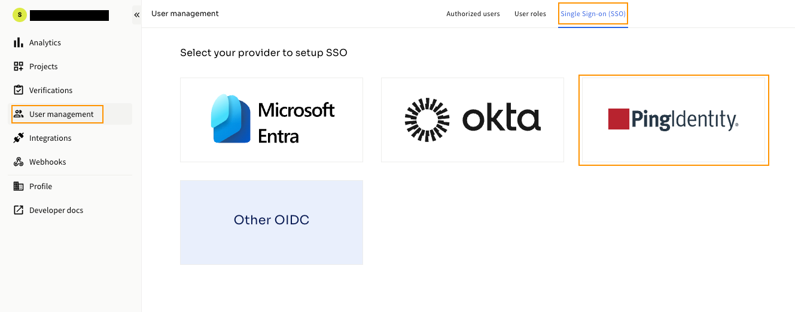This screenshot has width=795, height=312.
Task: Open the Analytics section
Action: (x=45, y=42)
